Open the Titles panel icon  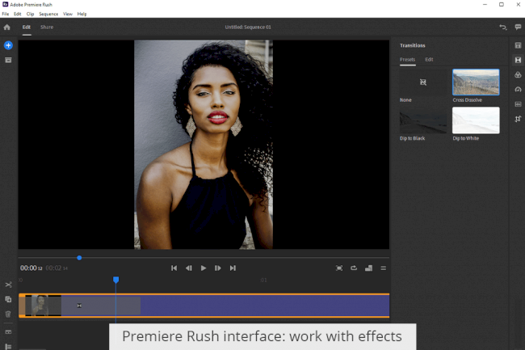pyautogui.click(x=518, y=45)
